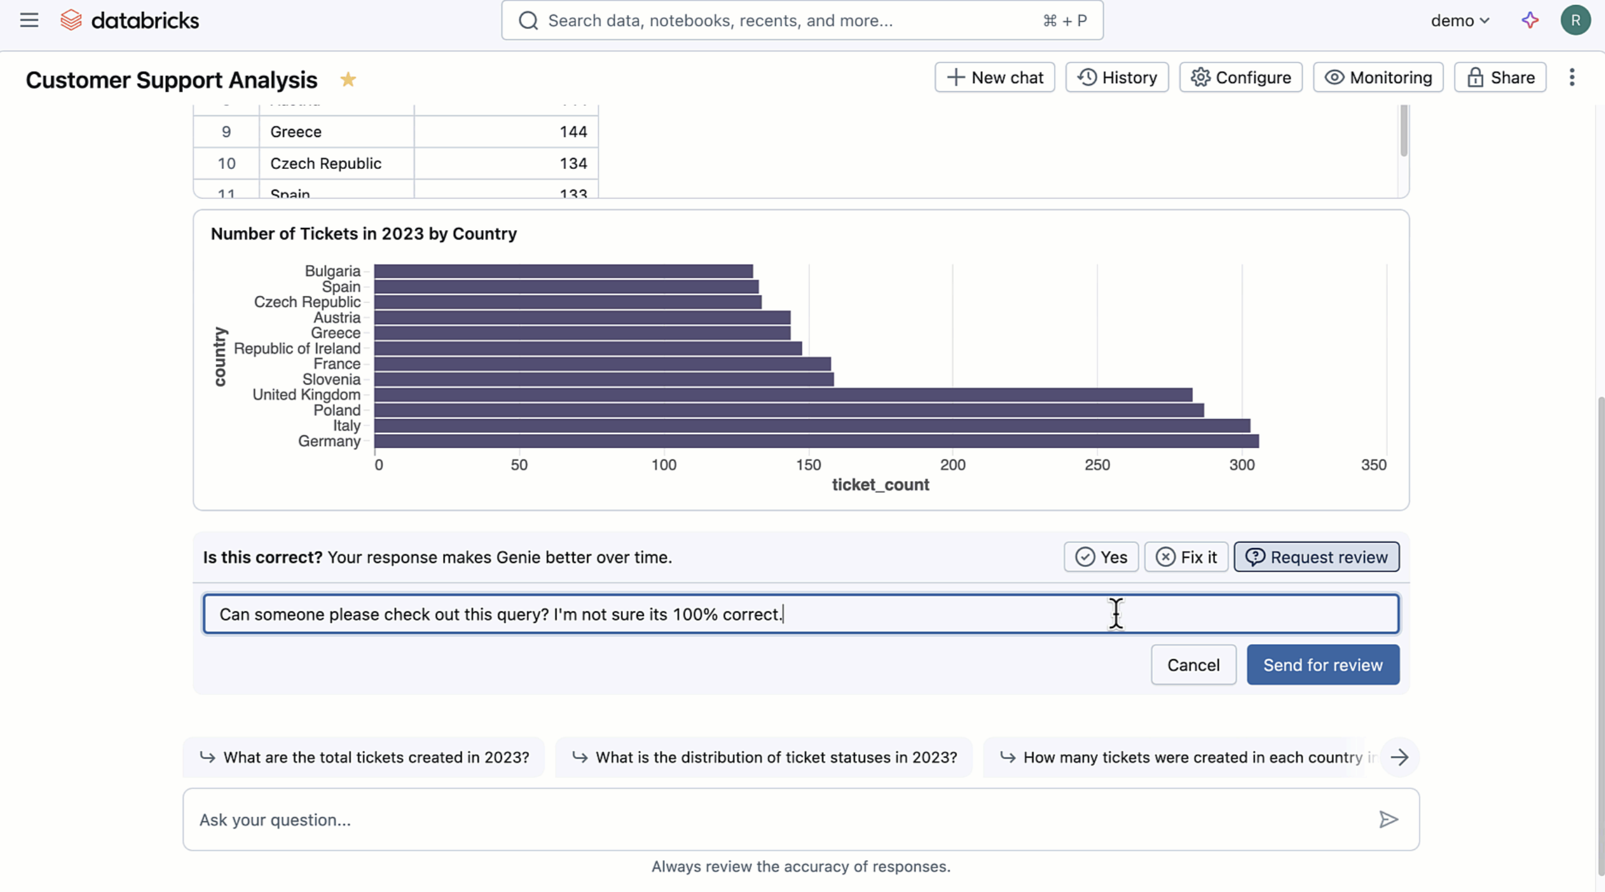
Task: Focus the review comment text field
Action: 801,614
